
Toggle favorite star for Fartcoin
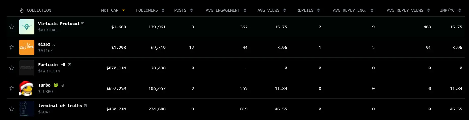[x=12, y=68]
